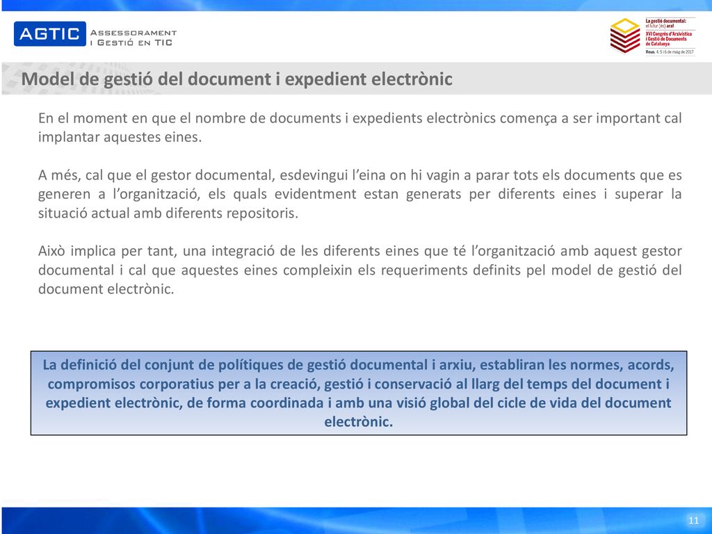712x534 pixels.
Task: Select the "Assessorament i Gestió en TIC" tagline
Action: tap(133, 38)
